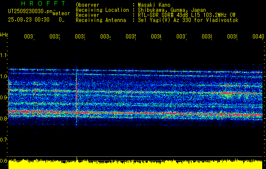266x169 pixels.
Task: Click the 0.7 kHz axis value
Action: 3,139
